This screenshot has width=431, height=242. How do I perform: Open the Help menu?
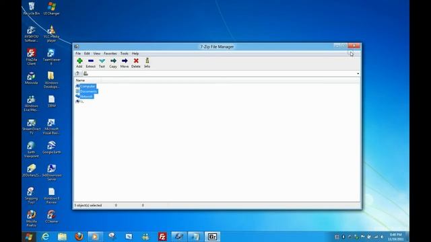point(135,54)
